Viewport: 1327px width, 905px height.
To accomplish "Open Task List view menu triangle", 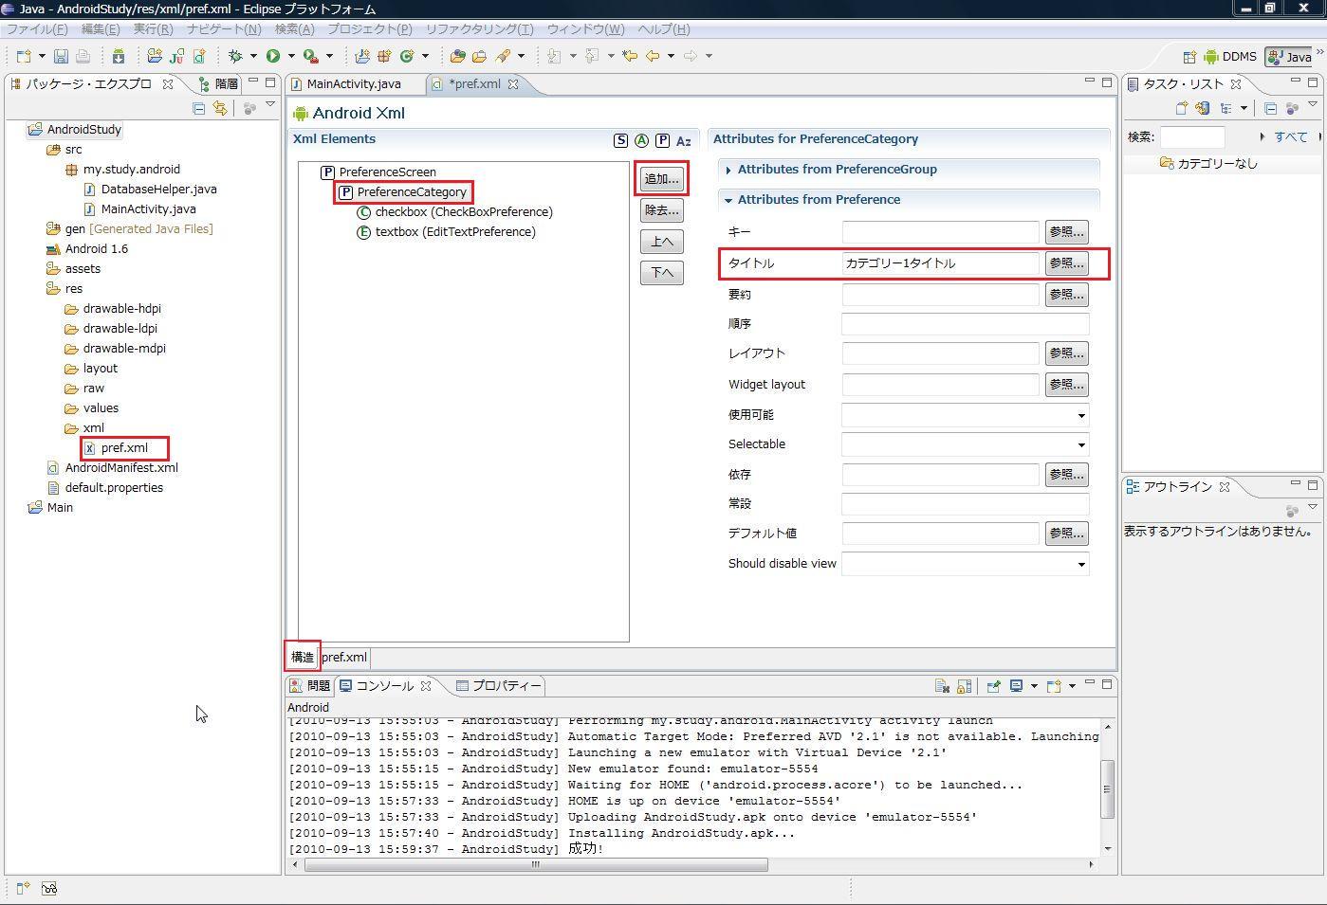I will coord(1313,105).
